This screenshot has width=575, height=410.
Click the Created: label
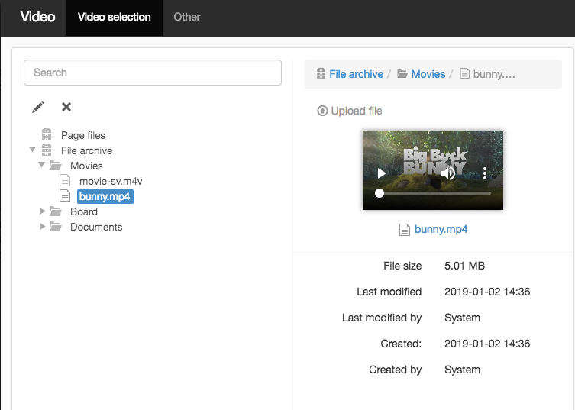401,344
